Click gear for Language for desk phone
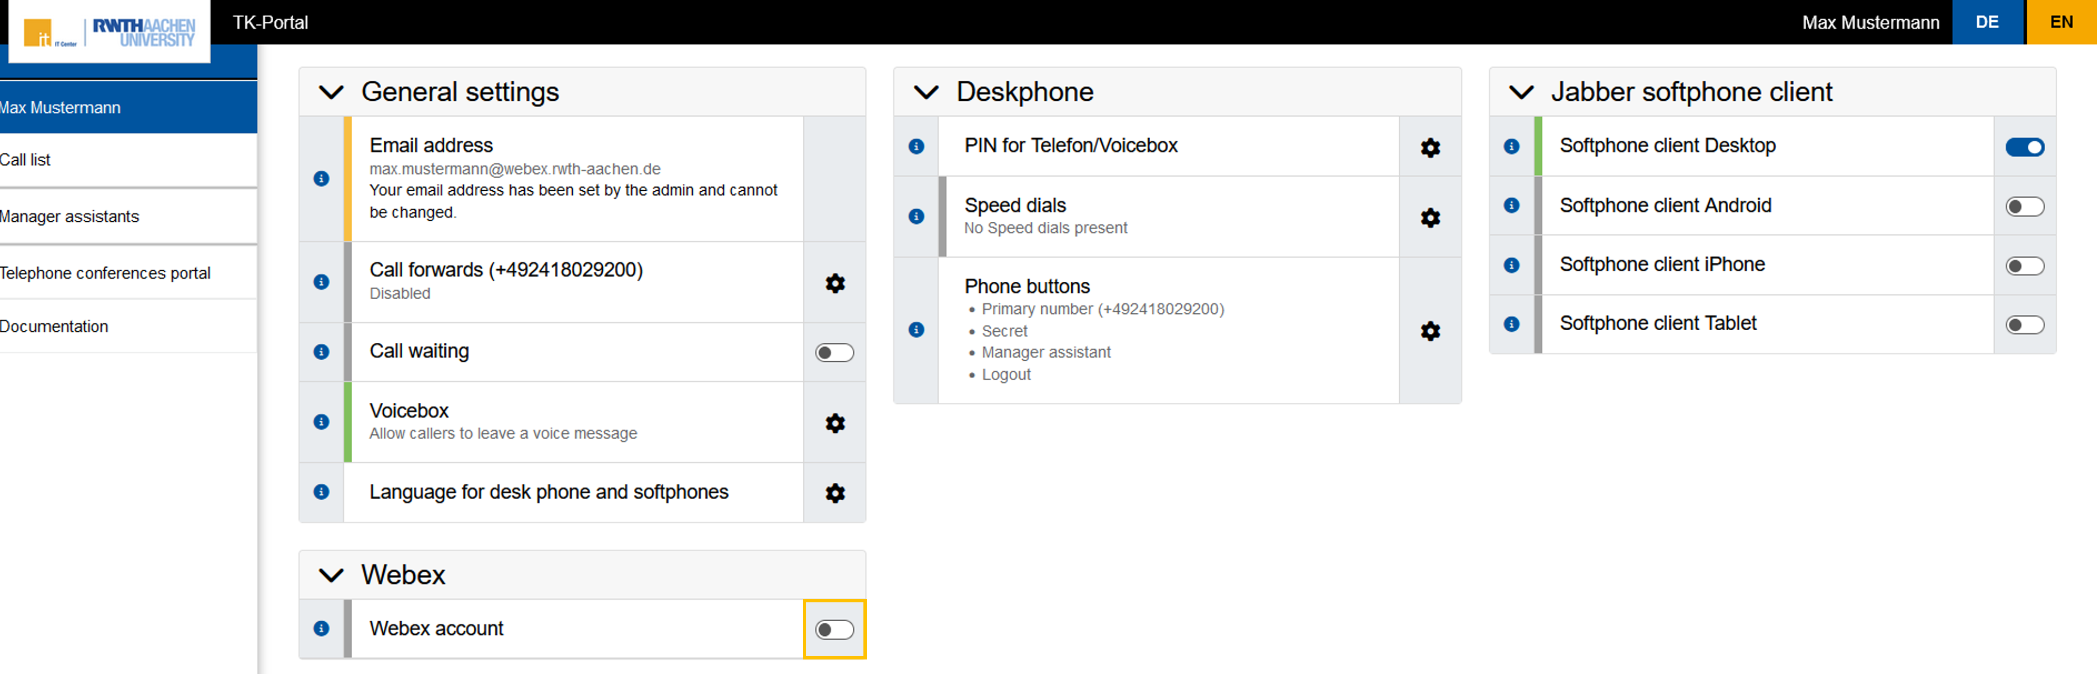This screenshot has width=2097, height=674. pyautogui.click(x=834, y=493)
